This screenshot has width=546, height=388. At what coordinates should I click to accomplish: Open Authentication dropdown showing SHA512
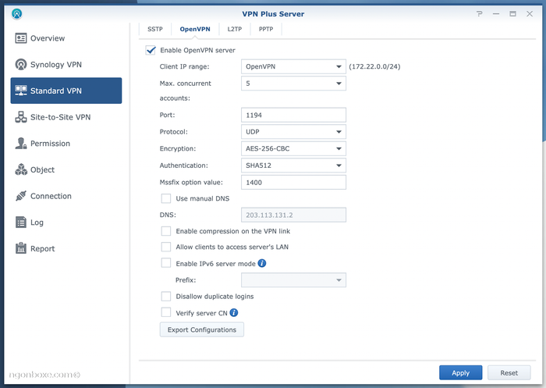coord(293,166)
